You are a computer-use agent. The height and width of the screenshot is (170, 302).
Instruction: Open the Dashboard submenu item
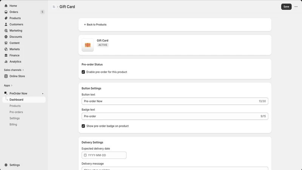(x=24, y=100)
